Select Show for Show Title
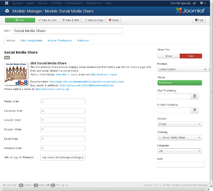The width and height of the screenshot is (213, 191). [x=168, y=56]
